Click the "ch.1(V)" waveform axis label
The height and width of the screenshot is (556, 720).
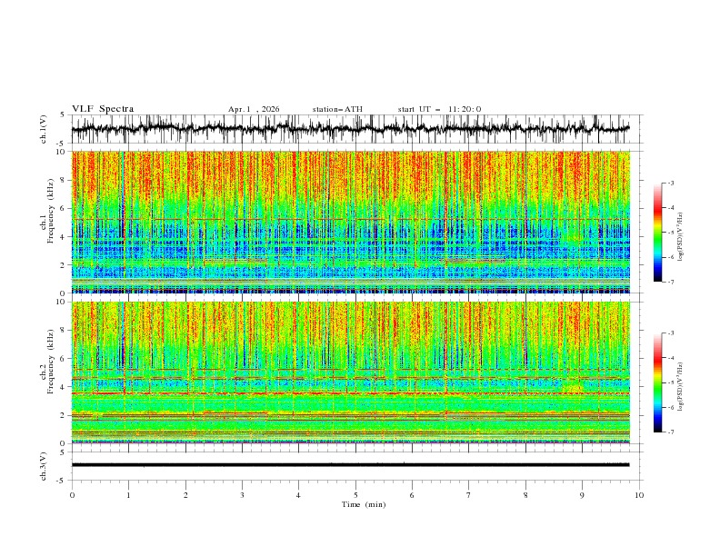(x=44, y=129)
